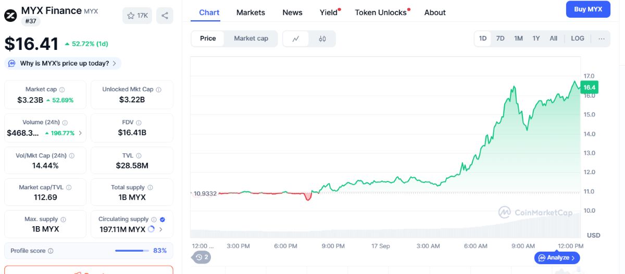Select the 7D time range

(500, 38)
